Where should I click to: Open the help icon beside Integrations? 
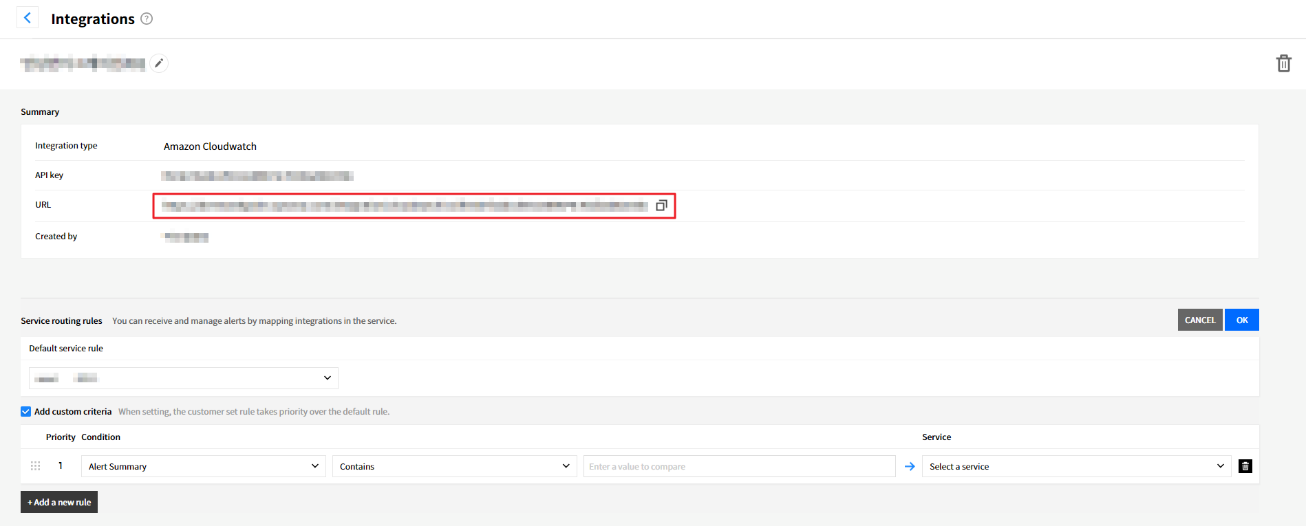[x=147, y=19]
